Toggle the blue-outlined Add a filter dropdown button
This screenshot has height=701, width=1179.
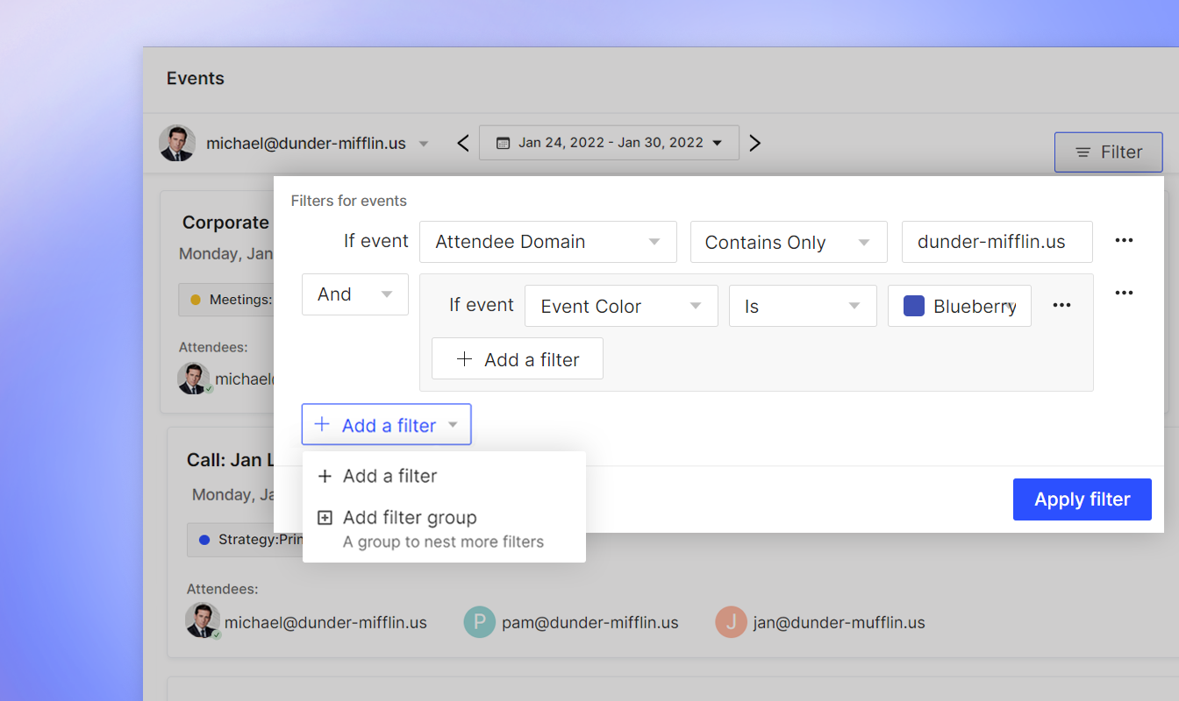pos(386,424)
